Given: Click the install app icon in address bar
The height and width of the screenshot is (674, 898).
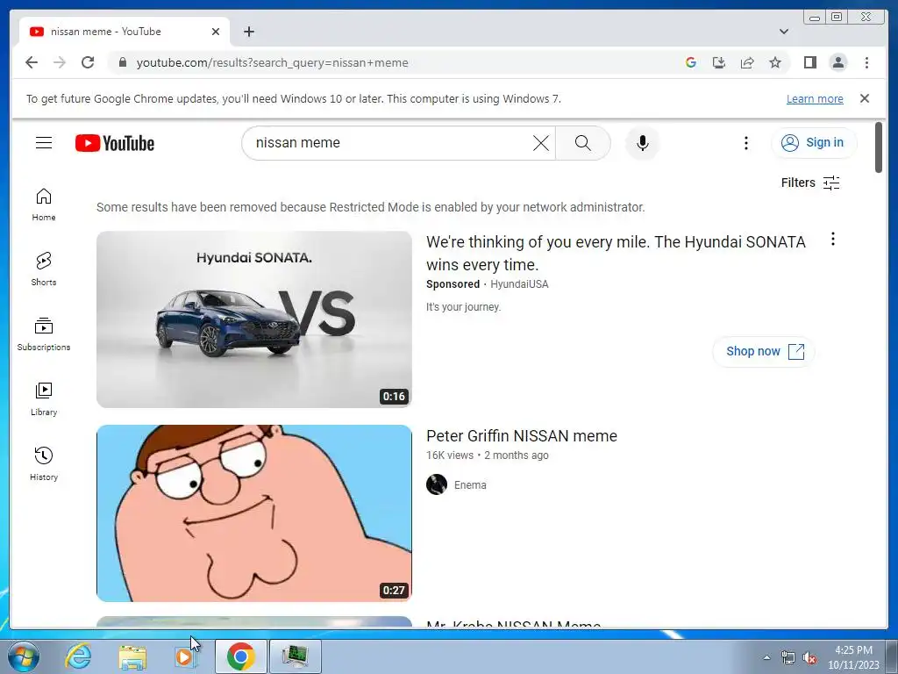Looking at the screenshot, I should 719,62.
